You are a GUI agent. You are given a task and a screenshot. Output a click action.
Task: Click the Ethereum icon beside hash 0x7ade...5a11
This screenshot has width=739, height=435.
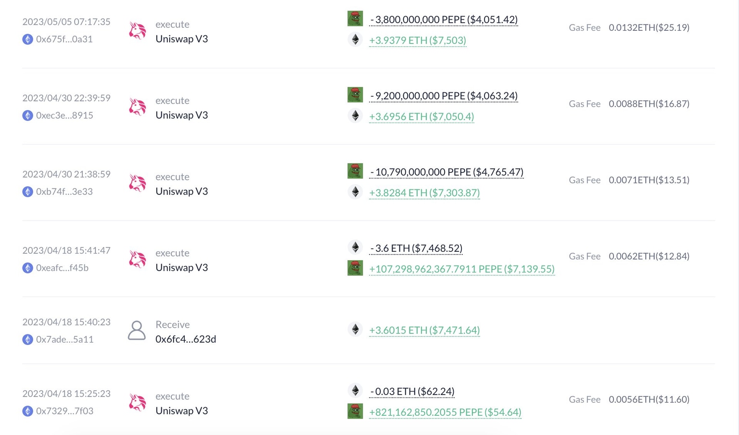point(27,339)
